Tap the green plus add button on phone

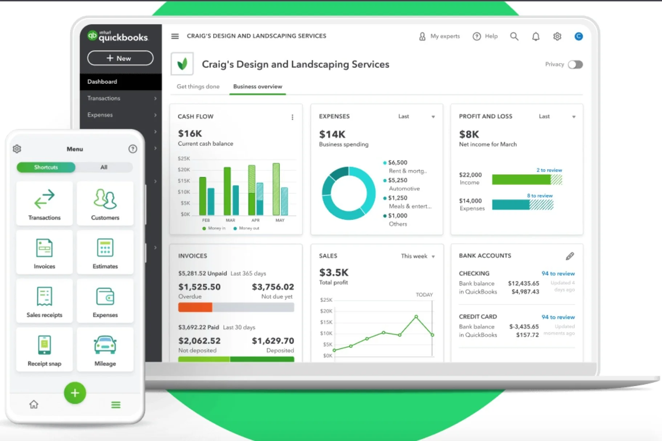tap(75, 393)
